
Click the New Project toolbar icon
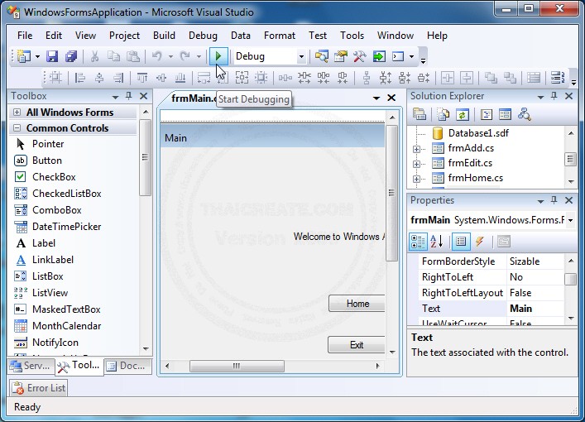pyautogui.click(x=24, y=56)
